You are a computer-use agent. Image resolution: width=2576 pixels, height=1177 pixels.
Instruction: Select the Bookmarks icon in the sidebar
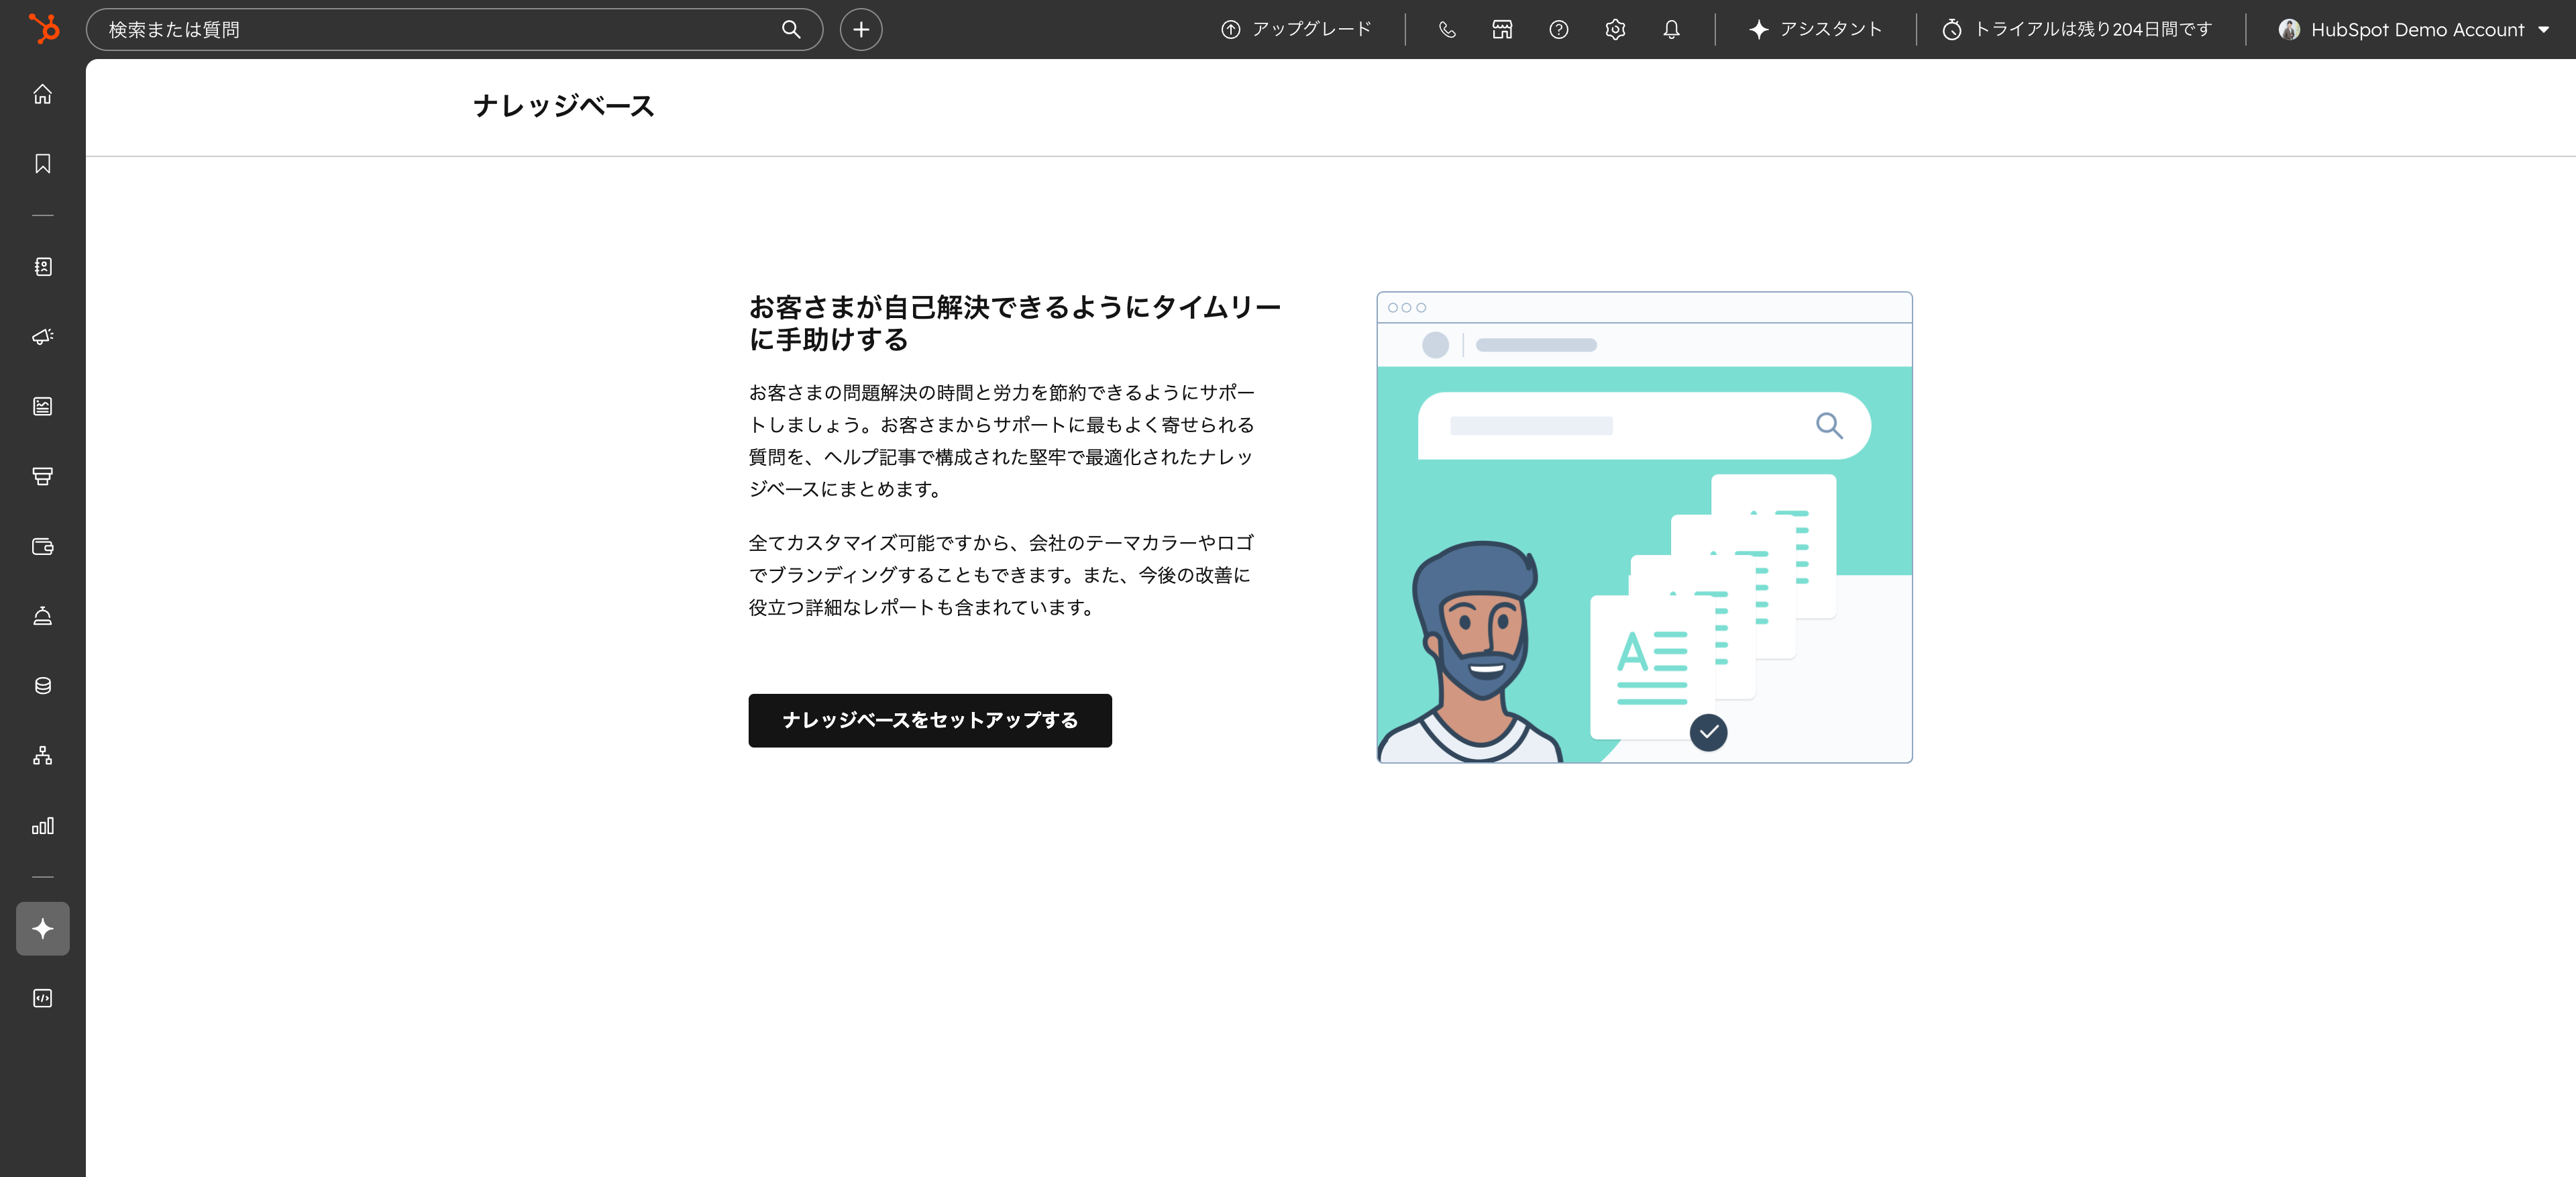coord(42,164)
